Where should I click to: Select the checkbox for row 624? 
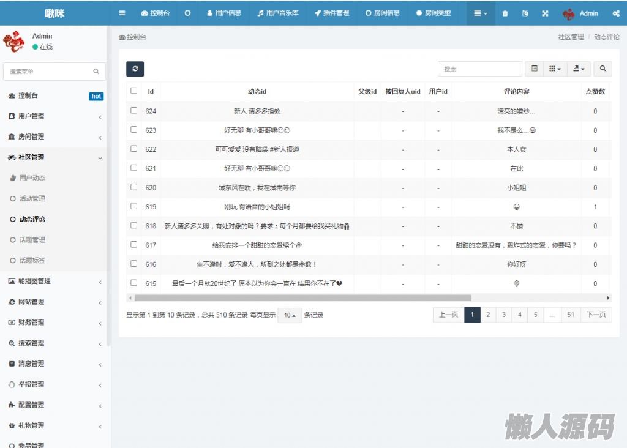(134, 111)
